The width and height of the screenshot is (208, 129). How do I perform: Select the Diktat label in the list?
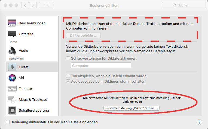pos(24,67)
